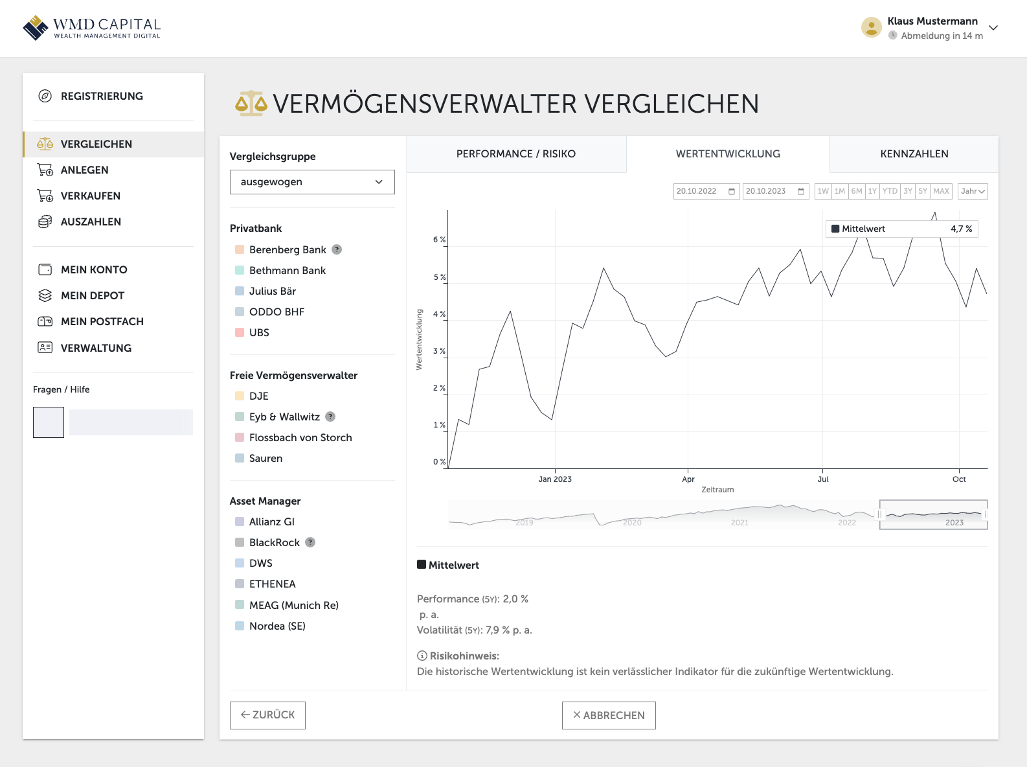Select the 5Y time range
This screenshot has height=767, width=1027.
tap(923, 191)
